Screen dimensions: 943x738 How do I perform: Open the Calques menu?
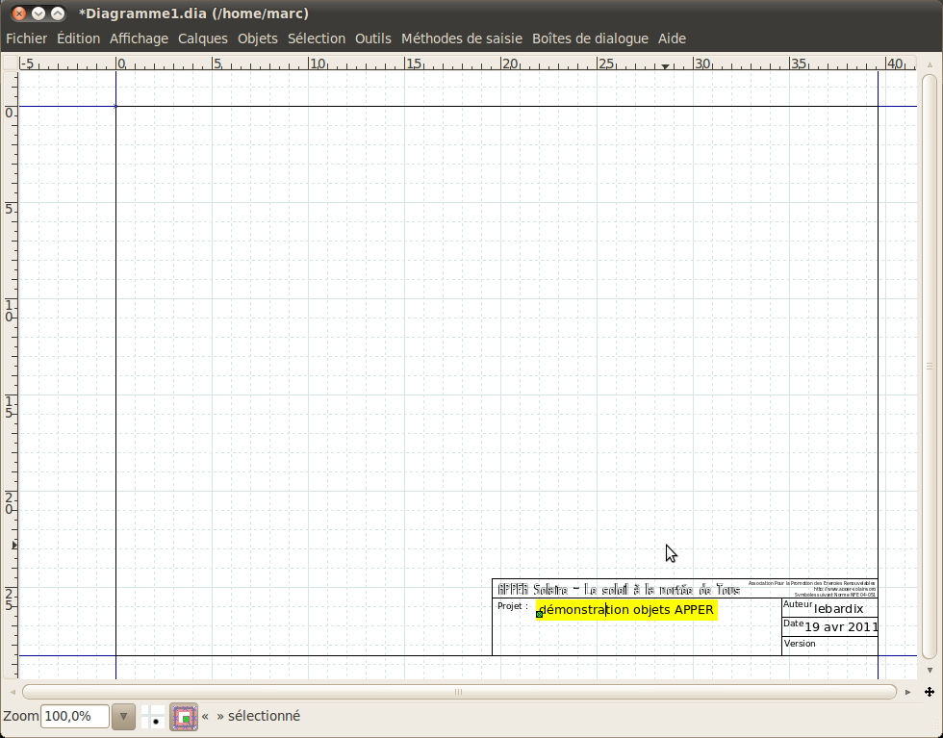click(x=203, y=38)
